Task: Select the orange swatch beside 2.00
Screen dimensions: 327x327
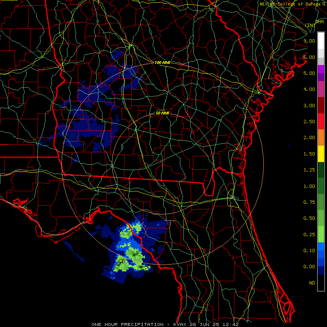Action: coord(321,138)
